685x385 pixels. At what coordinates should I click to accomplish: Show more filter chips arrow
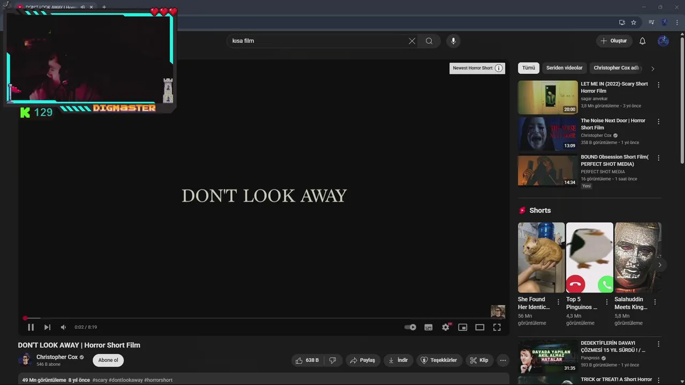652,68
